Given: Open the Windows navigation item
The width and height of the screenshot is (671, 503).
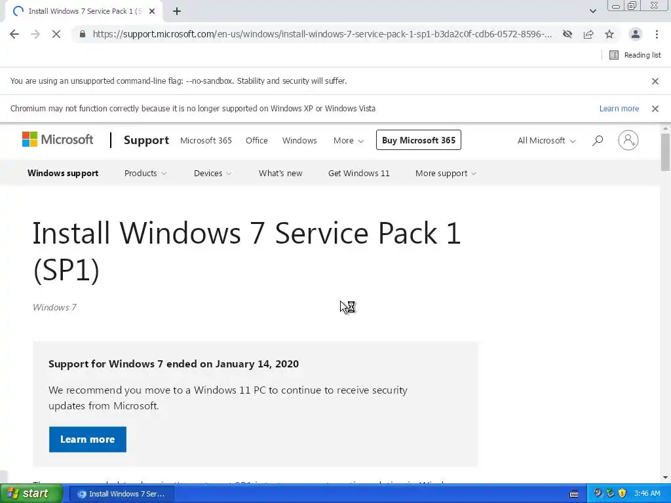Looking at the screenshot, I should tap(299, 140).
